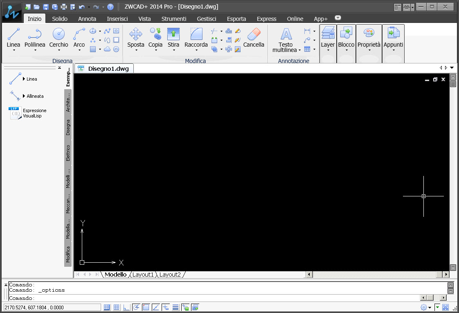Expand the Linea ribbon dropdown arrow
Screen dimensions: 459x313
[14, 50]
